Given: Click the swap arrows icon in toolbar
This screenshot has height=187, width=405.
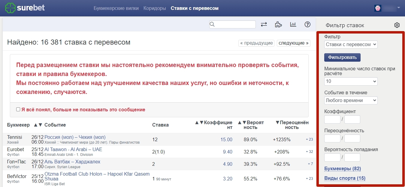Looking at the screenshot, I should click(x=264, y=25).
